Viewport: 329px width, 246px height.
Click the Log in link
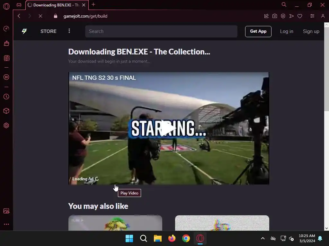[287, 31]
